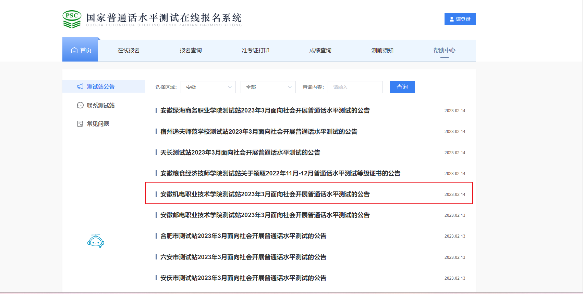The height and width of the screenshot is (294, 583).
Task: Click the home icon in 首页 tab
Action: [x=74, y=51]
